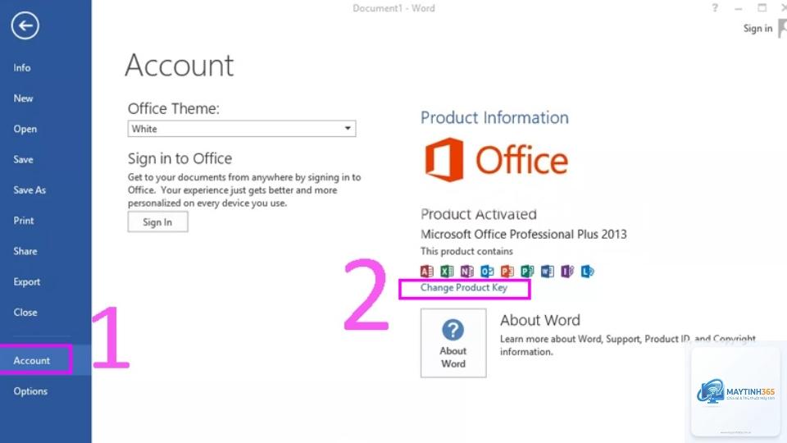Click the Excel app icon
787x443 pixels.
click(x=447, y=272)
